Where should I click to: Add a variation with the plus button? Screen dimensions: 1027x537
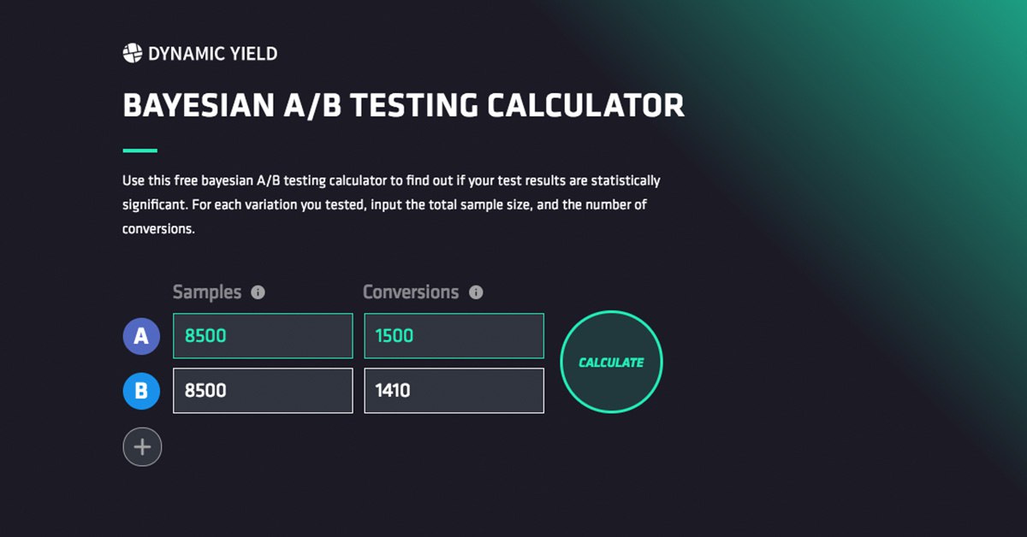[142, 446]
